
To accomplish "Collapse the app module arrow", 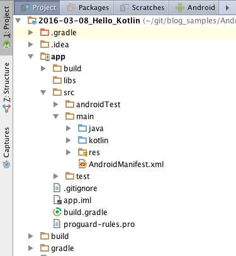I will (x=31, y=57).
